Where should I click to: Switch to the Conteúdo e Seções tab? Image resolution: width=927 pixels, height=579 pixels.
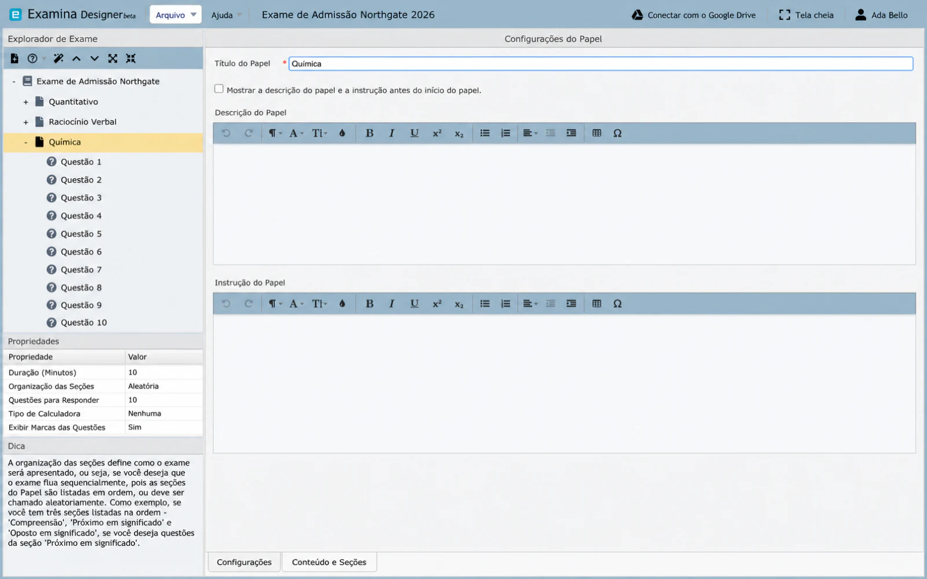pos(329,562)
